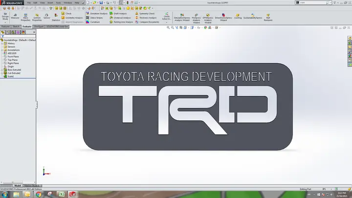The width and height of the screenshot is (352, 198).
Task: Launch DriveWorksXpress Wizard
Action: [223, 17]
